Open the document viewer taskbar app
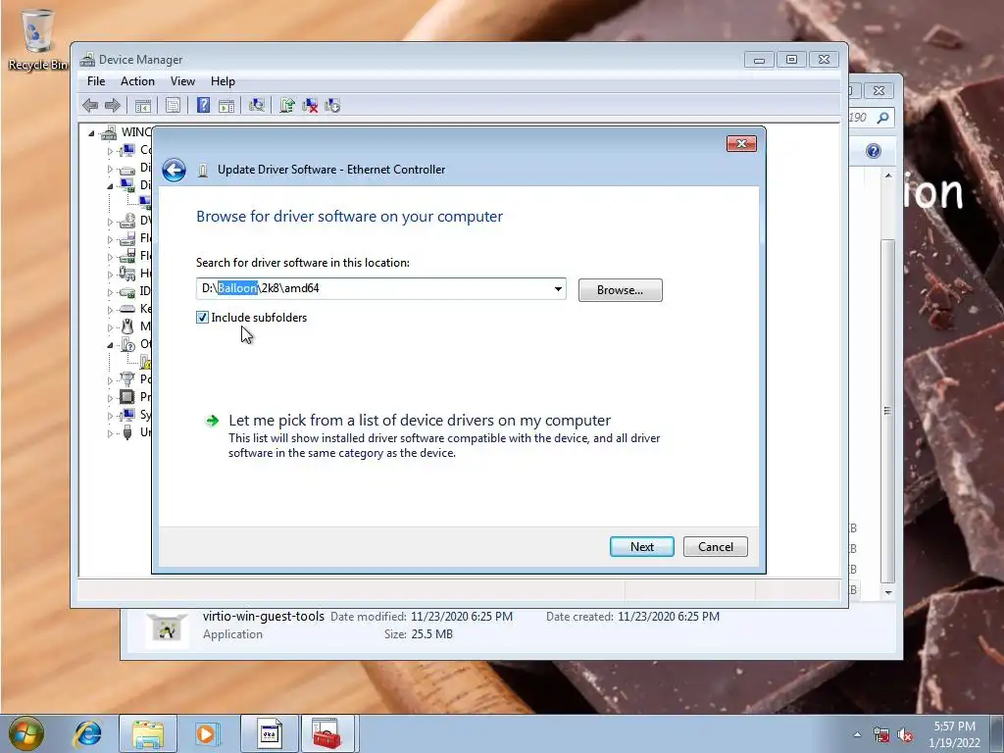This screenshot has width=1004, height=753. pyautogui.click(x=269, y=733)
